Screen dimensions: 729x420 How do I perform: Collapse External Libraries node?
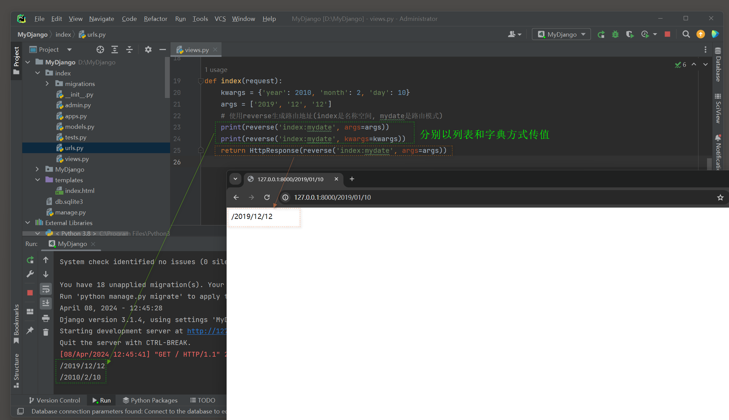(x=28, y=223)
